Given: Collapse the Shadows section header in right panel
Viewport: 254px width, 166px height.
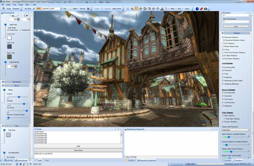Looking at the screenshot, I should (x=237, y=33).
